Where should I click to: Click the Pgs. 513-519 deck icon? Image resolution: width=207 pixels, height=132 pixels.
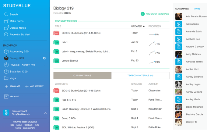coord(56,100)
